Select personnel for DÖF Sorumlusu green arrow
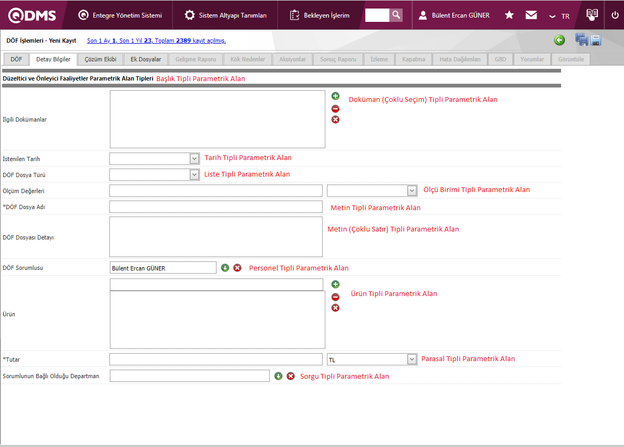 pyautogui.click(x=225, y=268)
